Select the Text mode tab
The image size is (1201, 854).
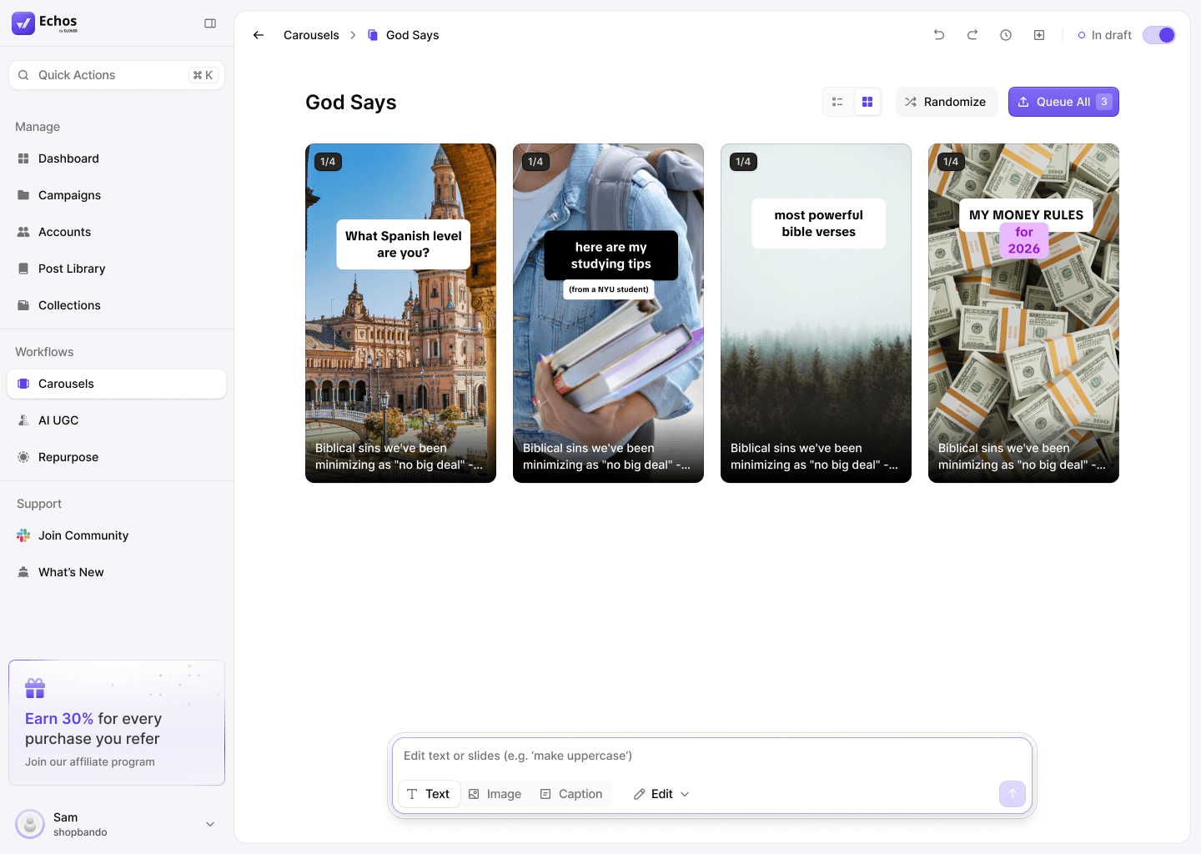click(428, 794)
